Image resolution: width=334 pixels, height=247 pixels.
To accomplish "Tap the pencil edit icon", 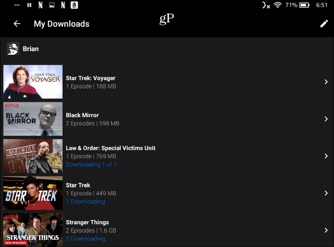I will [x=324, y=24].
